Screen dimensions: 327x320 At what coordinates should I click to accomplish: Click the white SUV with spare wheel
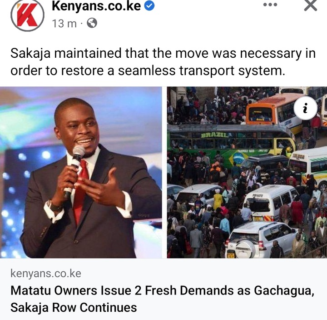pos(261,240)
